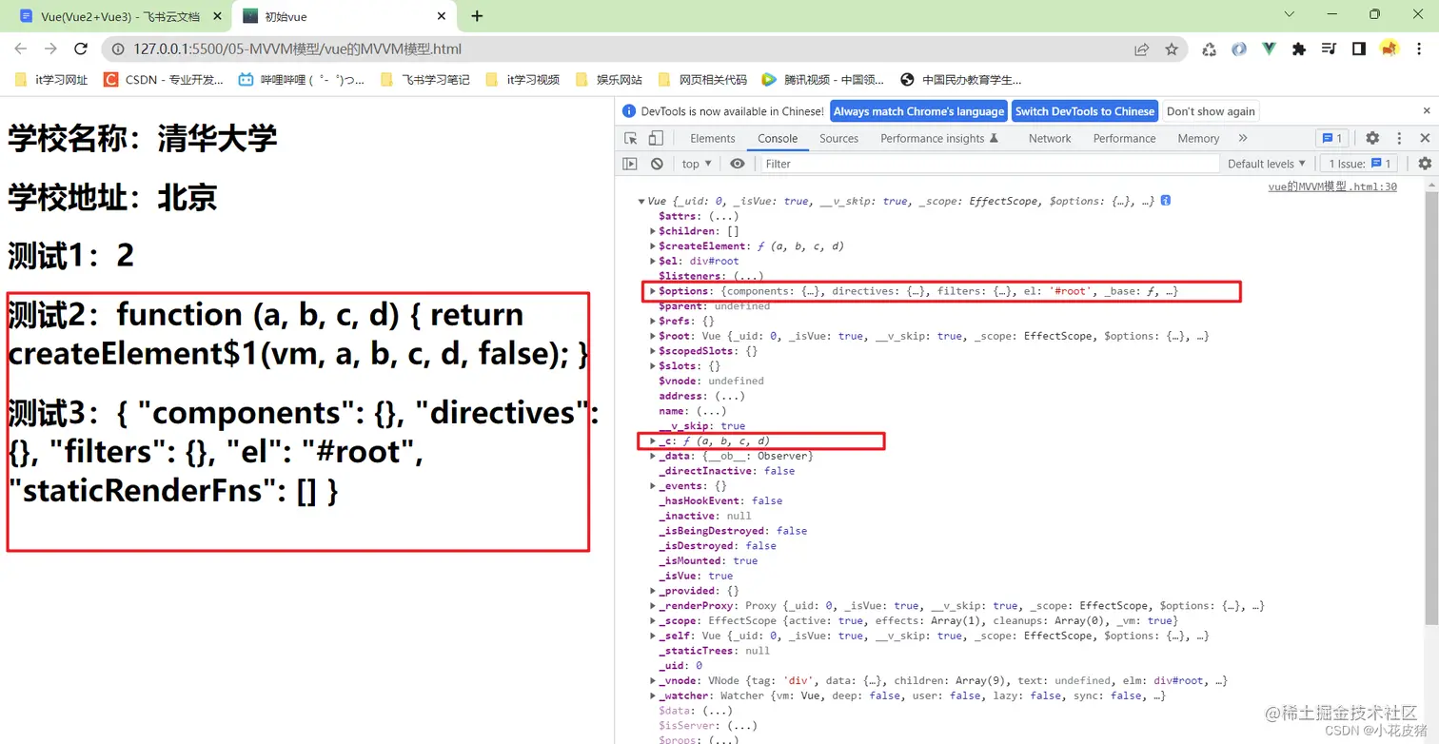Viewport: 1439px width, 744px height.
Task: Expand the $createElement property
Action: pos(653,246)
